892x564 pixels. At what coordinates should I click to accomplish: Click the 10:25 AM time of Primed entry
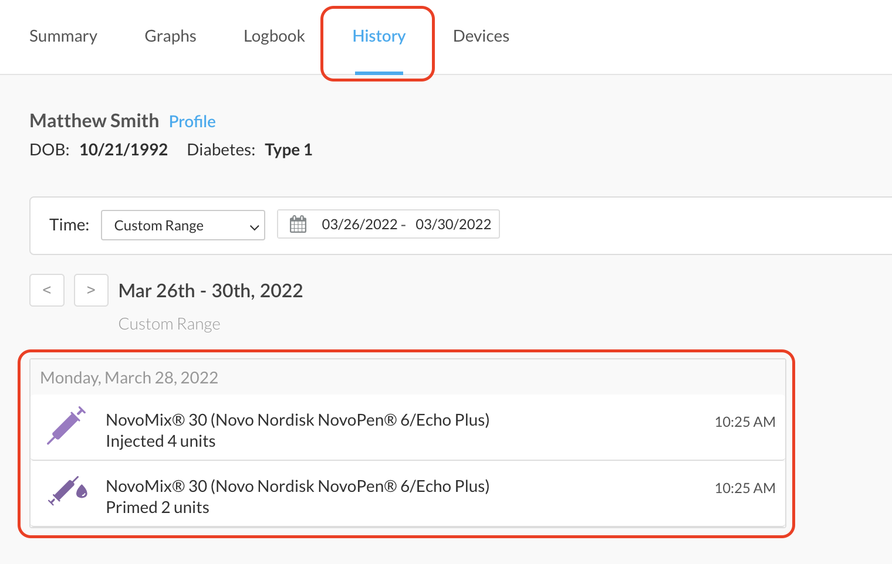pyautogui.click(x=745, y=488)
